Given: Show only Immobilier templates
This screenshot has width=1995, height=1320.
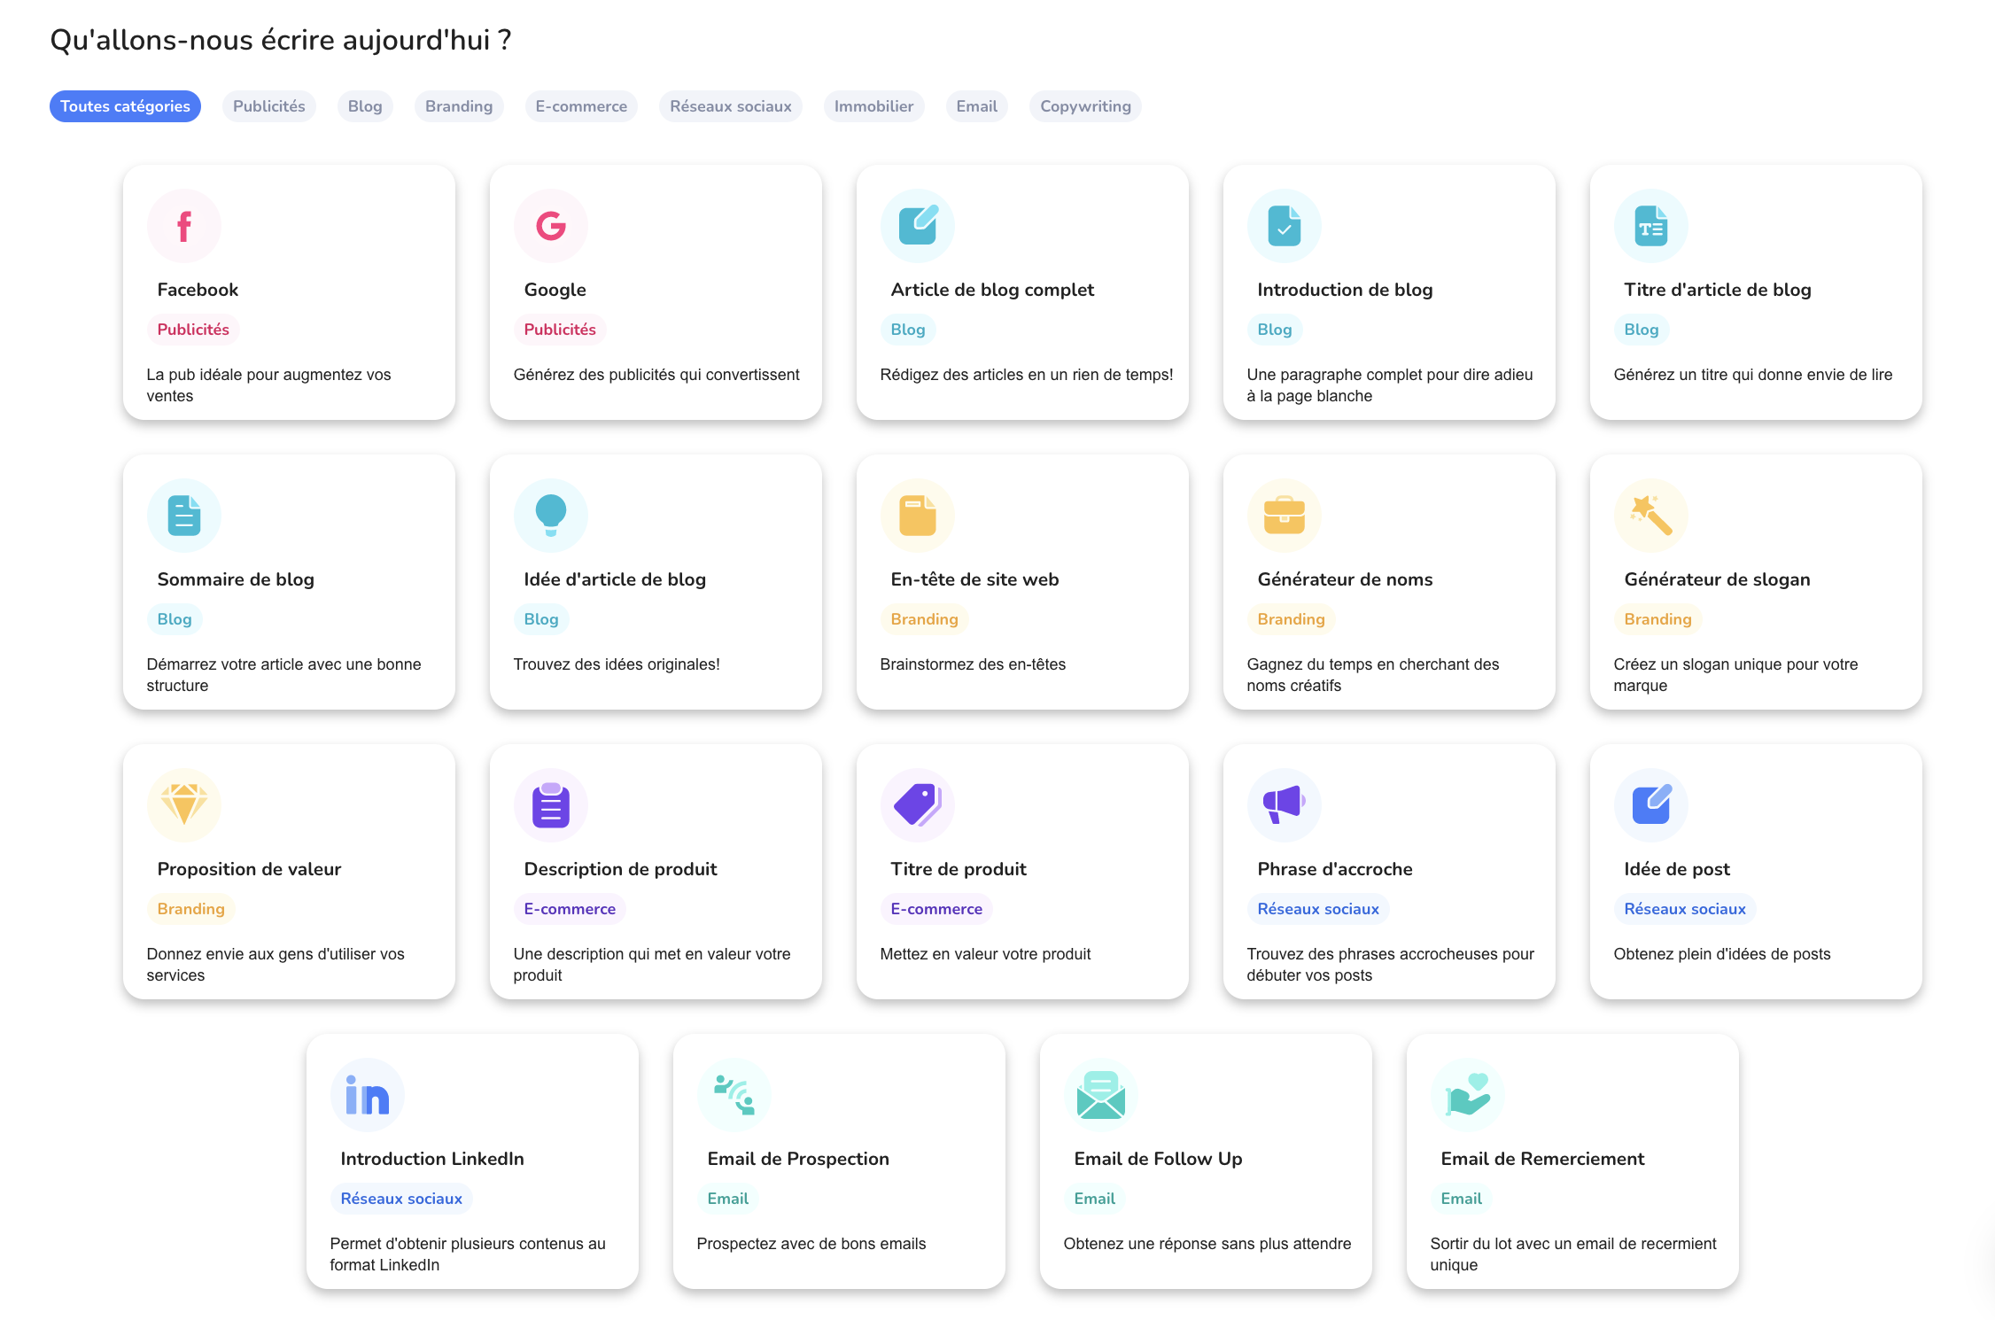Looking at the screenshot, I should pos(873,106).
